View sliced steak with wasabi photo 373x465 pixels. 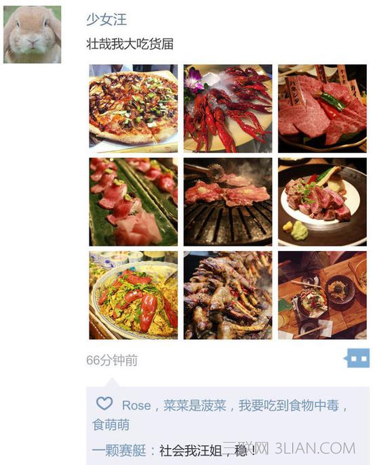[322, 202]
